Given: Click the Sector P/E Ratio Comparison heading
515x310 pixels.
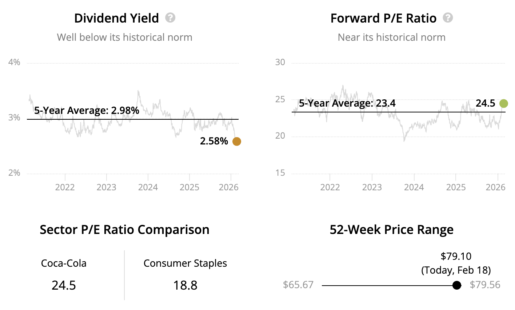Looking at the screenshot, I should 124,230.
